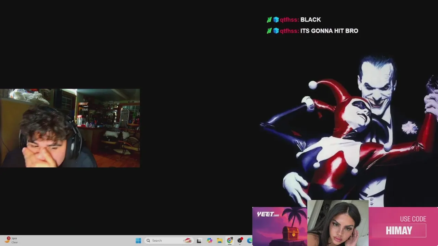This screenshot has height=246, width=438.
Task: Click the cake icon in the search box
Action: [x=188, y=241]
